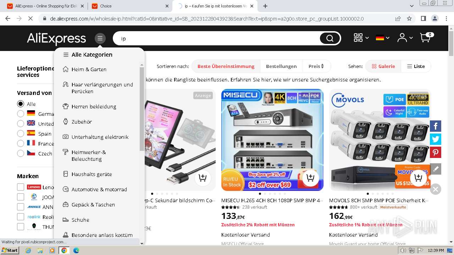Select the Czech shipping radio button
This screenshot has width=454, height=255.
click(21, 153)
